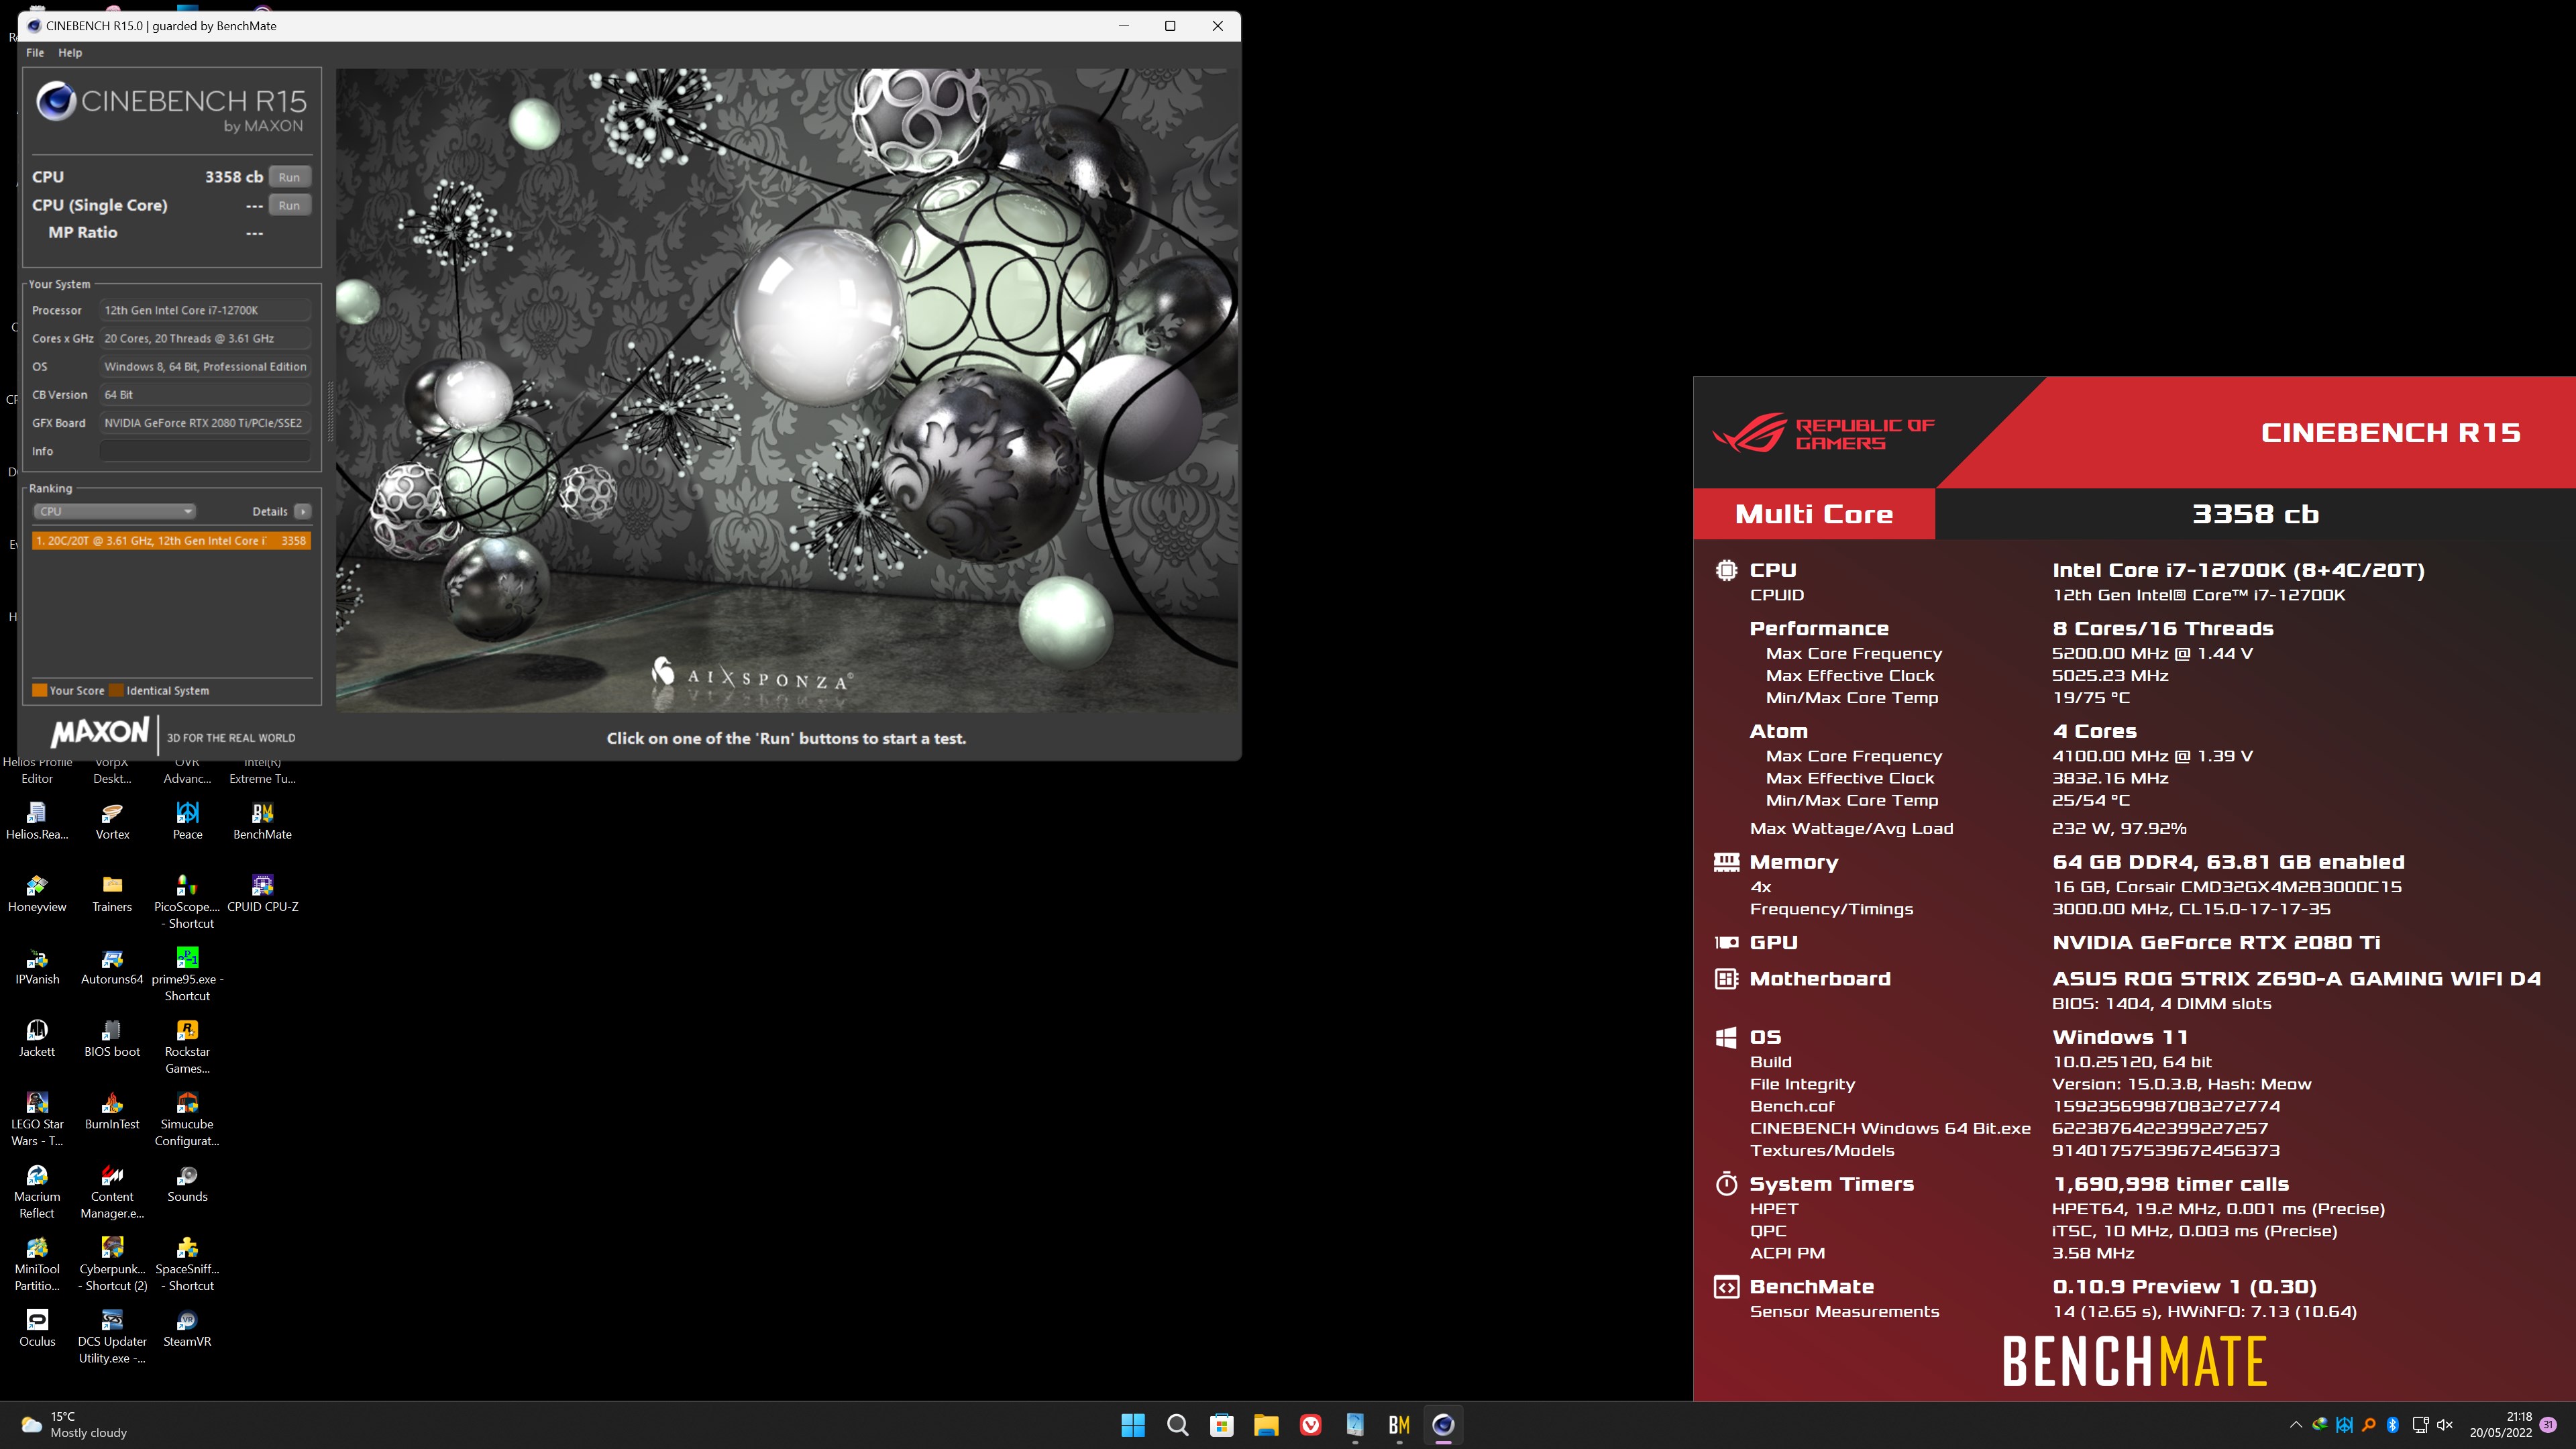This screenshot has height=1449, width=2576.
Task: Open the Macrium Reflect shortcut
Action: tap(37, 1191)
